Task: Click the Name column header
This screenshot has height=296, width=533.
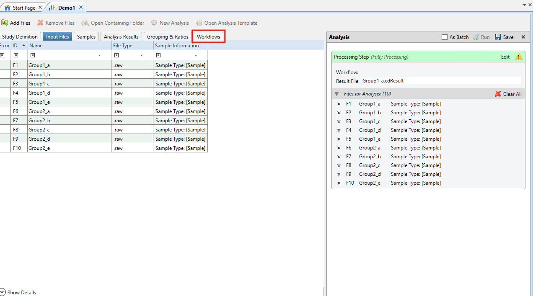Action: click(70, 46)
